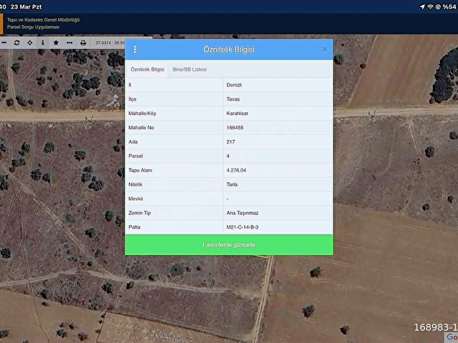458x343 pixels.
Task: Click the date 23 Mar Pzt
Action: click(x=26, y=6)
